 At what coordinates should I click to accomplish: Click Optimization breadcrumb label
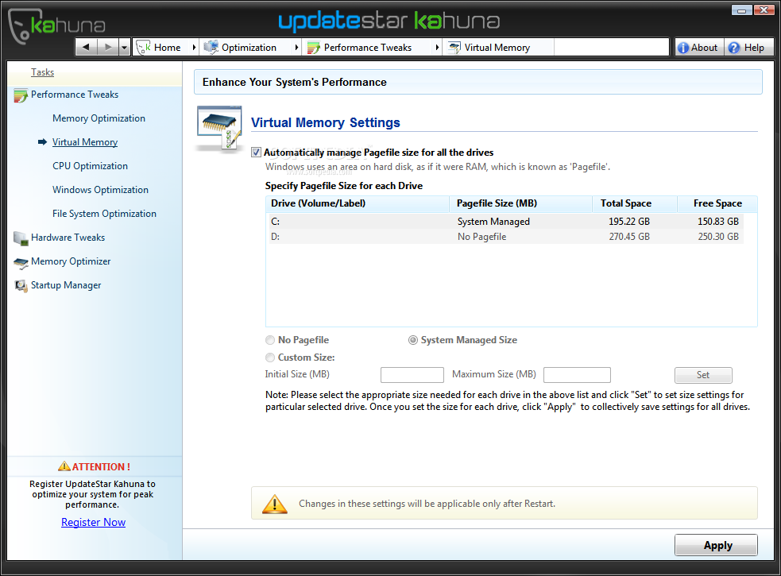249,48
